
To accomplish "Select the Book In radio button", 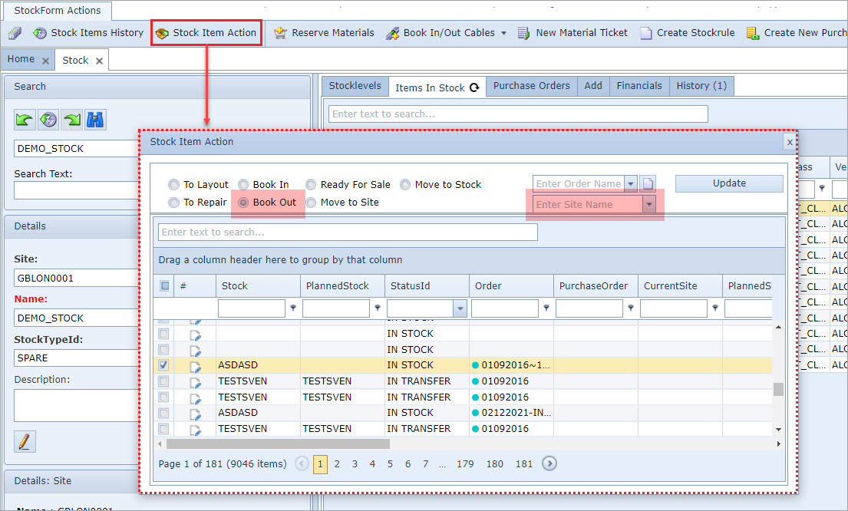I will click(x=243, y=185).
